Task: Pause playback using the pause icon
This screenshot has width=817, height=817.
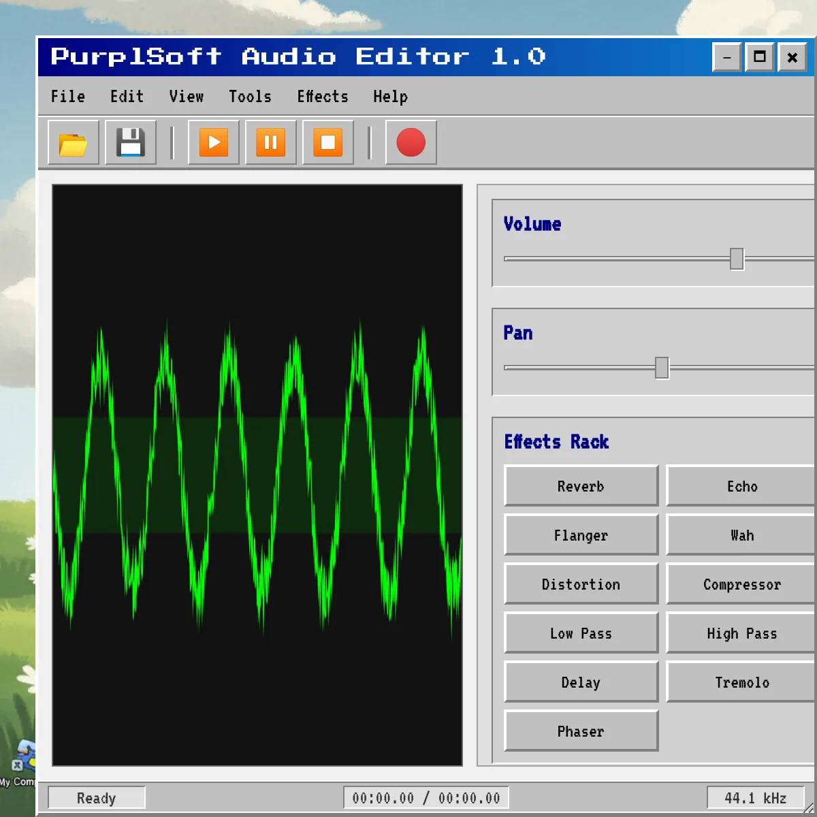Action: pyautogui.click(x=270, y=142)
